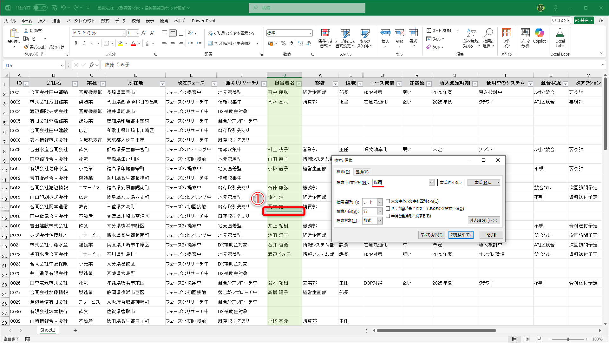Click すべて検索 to find all matches
Image resolution: width=609 pixels, height=343 pixels.
(x=431, y=235)
